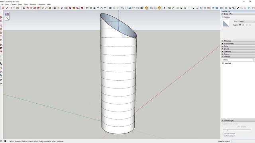Select the Paint Bucket tool
The image size is (255, 143).
50,8
